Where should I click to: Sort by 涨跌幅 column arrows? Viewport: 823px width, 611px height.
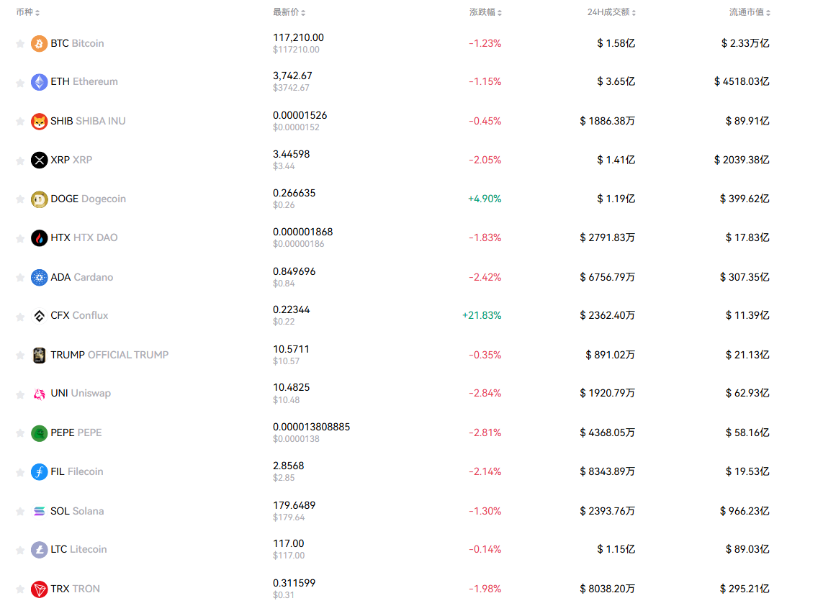point(500,13)
